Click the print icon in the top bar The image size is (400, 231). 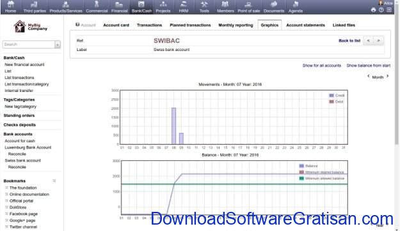point(373,10)
